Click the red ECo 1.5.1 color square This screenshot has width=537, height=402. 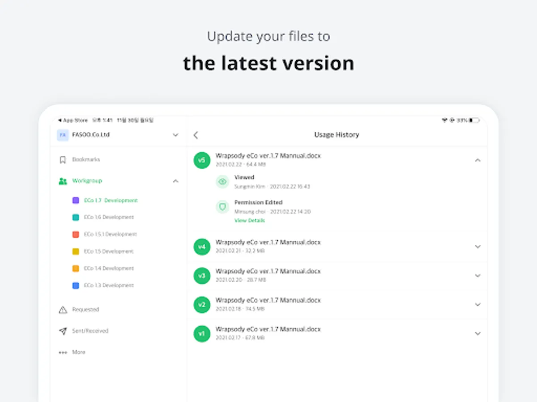point(76,234)
